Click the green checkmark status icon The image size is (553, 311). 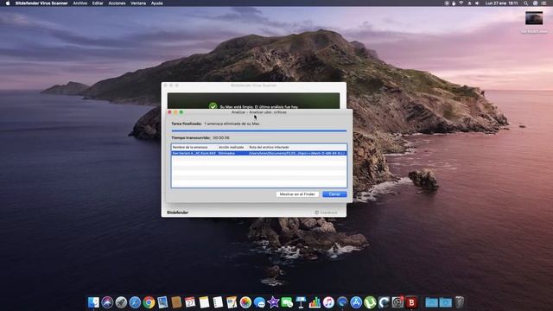click(x=213, y=106)
